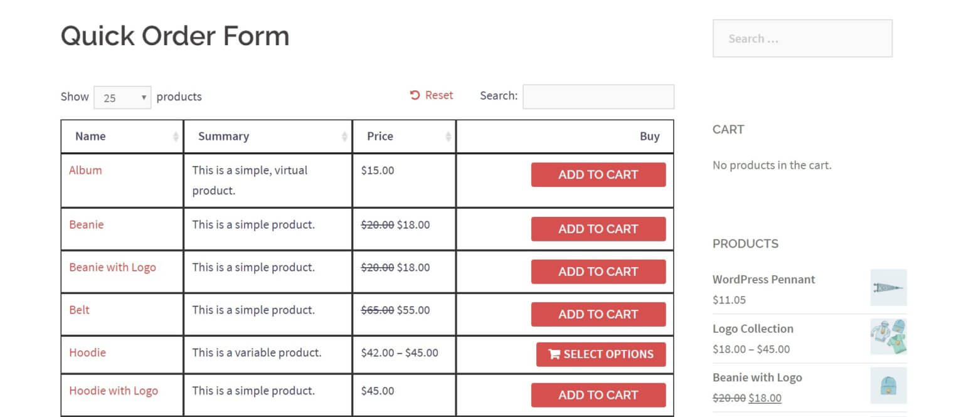
Task: Open Logo Collection product thumbnail
Action: [x=888, y=337]
